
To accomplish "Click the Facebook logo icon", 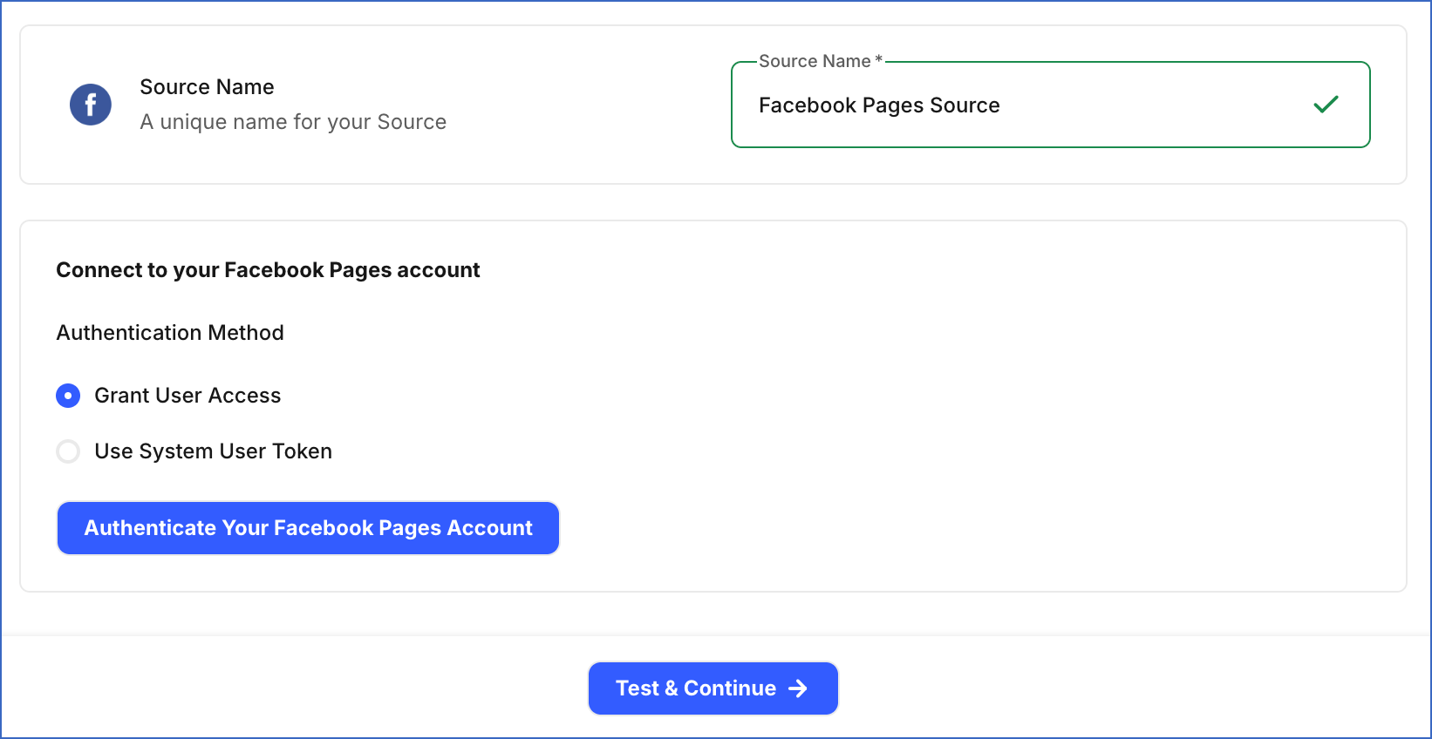I will [91, 105].
